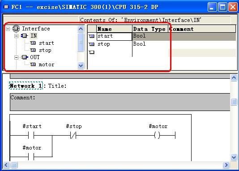Collapse the OUT tree node

click(x=16, y=57)
